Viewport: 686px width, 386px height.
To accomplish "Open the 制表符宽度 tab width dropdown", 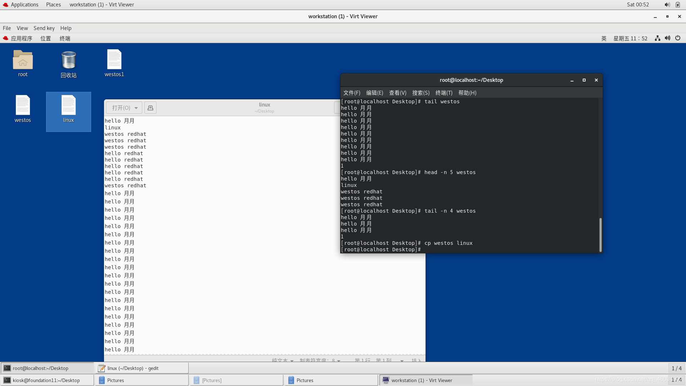I will (320, 360).
